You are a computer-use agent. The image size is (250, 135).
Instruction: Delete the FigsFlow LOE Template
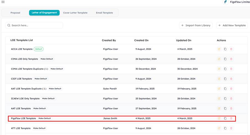click(x=231, y=118)
